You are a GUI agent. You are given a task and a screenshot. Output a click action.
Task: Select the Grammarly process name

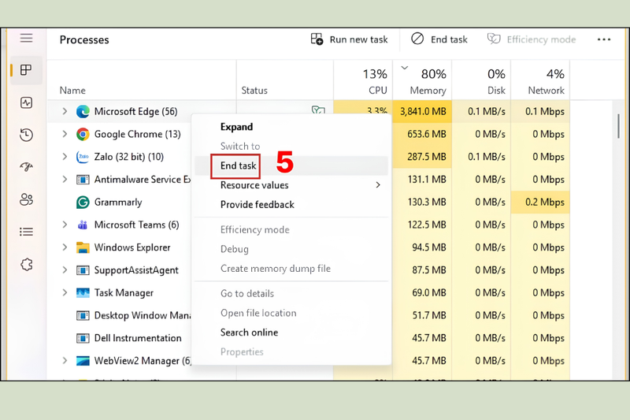pyautogui.click(x=118, y=203)
